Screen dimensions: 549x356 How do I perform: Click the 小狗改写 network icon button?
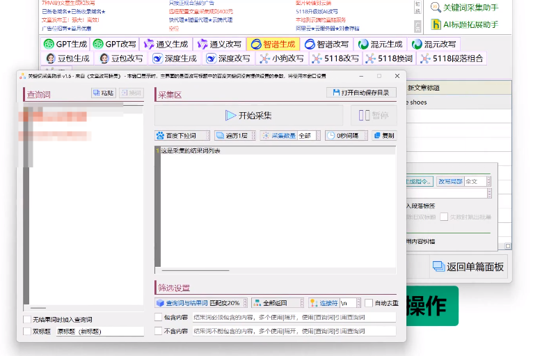pyautogui.click(x=283, y=58)
